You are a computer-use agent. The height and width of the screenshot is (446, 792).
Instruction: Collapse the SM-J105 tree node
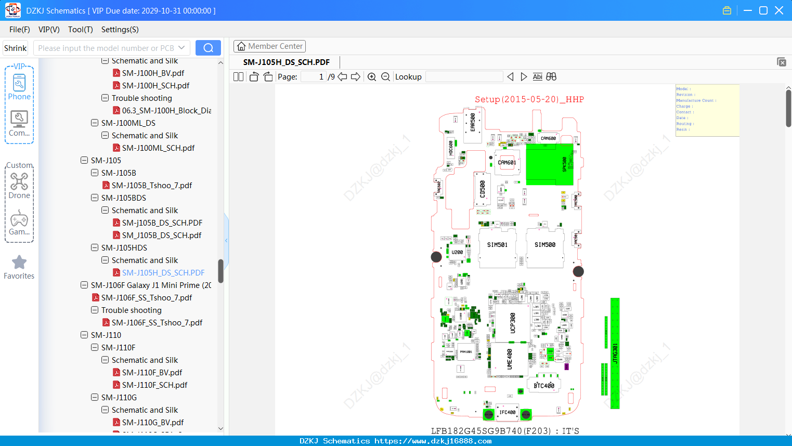(x=84, y=161)
